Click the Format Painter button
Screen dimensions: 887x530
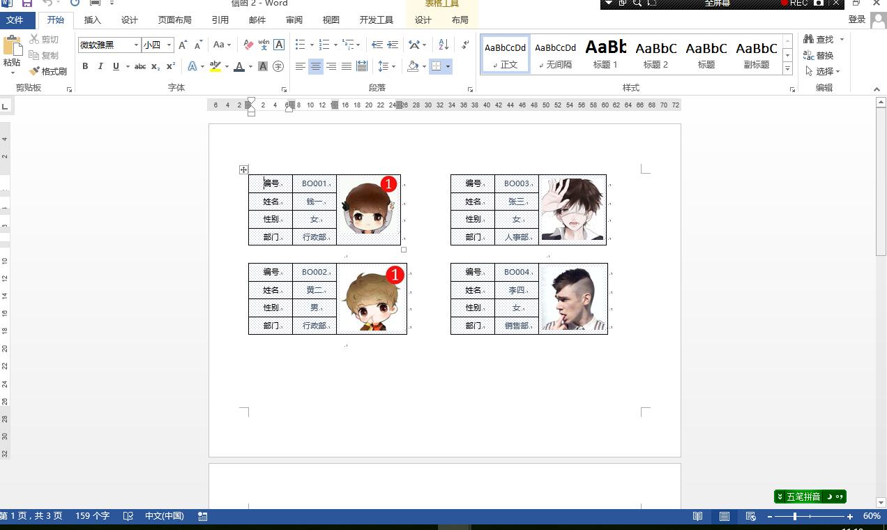(48, 71)
